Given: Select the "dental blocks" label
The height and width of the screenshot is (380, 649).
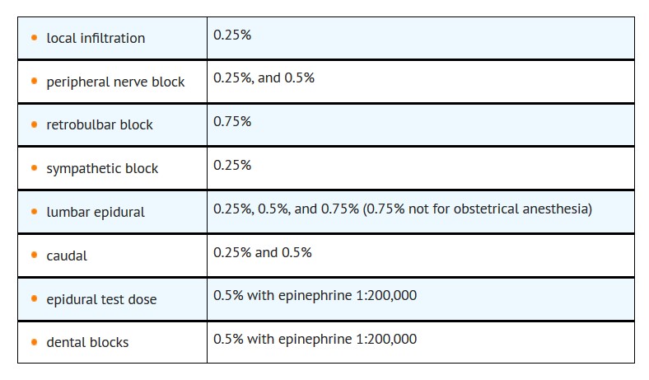Looking at the screenshot, I should coord(87,342).
